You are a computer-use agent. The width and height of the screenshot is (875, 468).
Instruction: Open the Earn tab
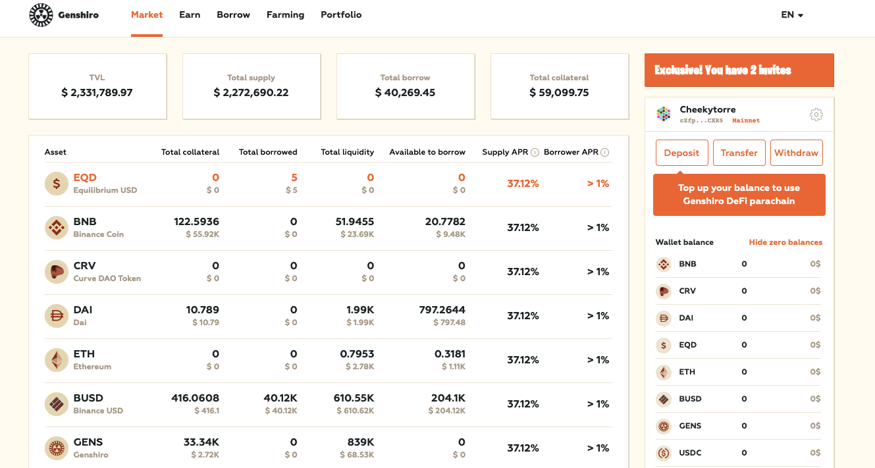click(190, 14)
